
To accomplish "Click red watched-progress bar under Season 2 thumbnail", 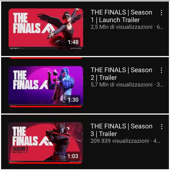I will point(46,106).
